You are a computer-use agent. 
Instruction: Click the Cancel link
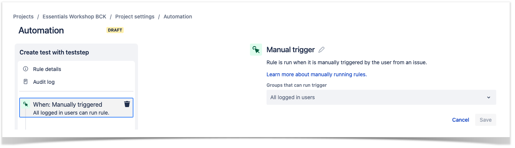coord(460,120)
